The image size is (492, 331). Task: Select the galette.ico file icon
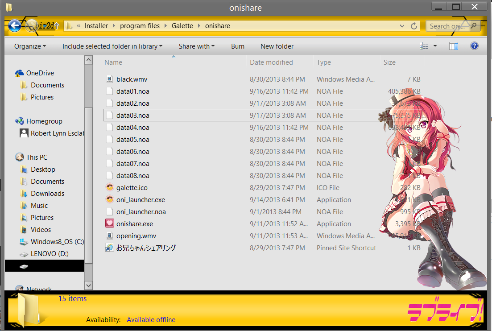click(x=110, y=188)
